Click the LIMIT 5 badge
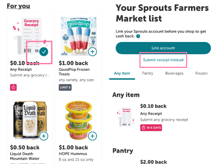 65,87
